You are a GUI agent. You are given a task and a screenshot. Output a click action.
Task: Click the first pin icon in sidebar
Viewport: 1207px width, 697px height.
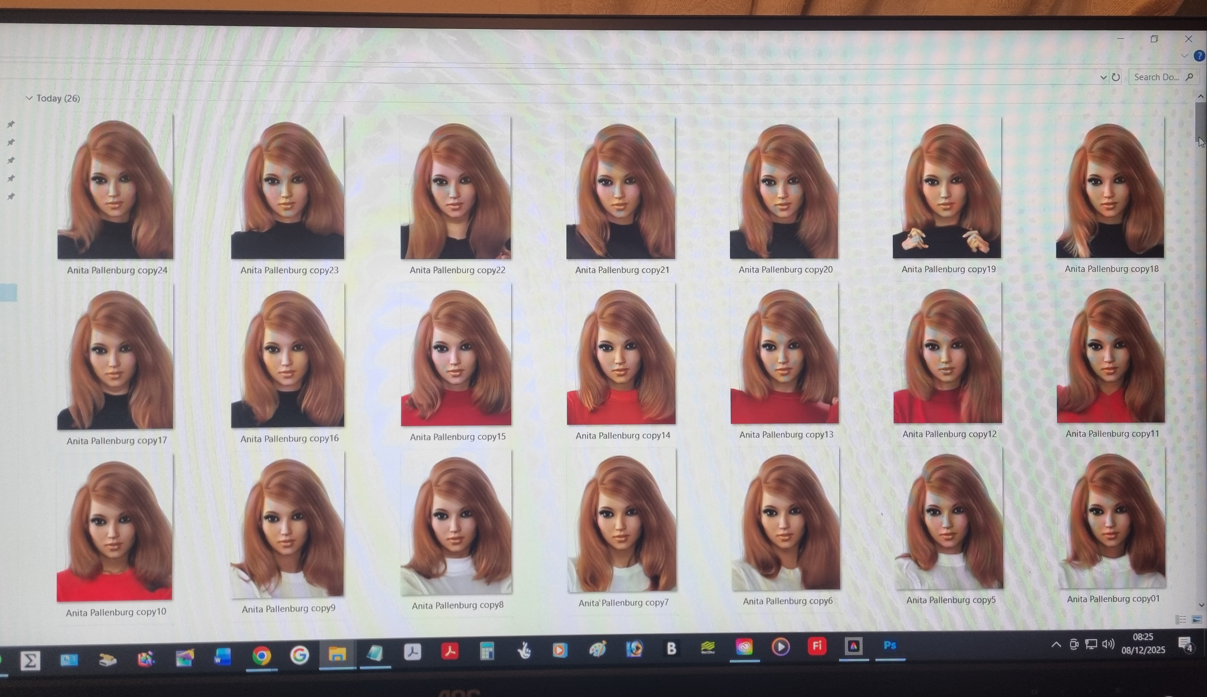[x=11, y=125]
